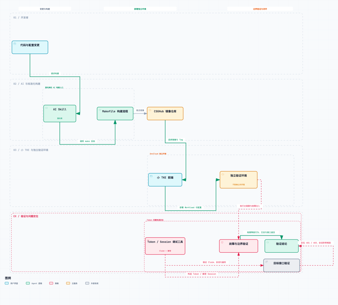Screen dimensions: 338x305
Task: Click the code icon in 验证结论 node
Action: tap(268, 242)
